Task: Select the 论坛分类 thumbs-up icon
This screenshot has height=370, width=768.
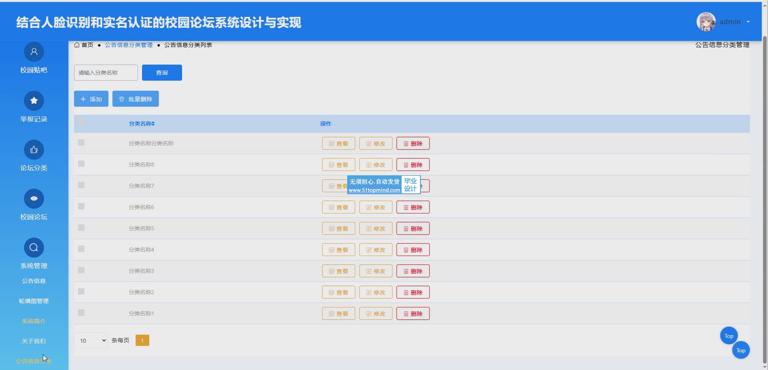Action: click(x=34, y=150)
